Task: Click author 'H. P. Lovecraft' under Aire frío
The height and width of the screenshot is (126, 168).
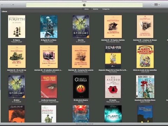Action: tap(81, 42)
